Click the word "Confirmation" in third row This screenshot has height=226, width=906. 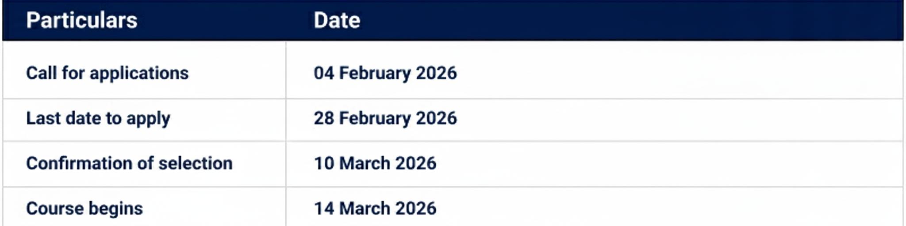click(x=79, y=163)
